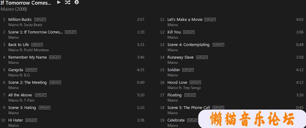Open the artist link Maino ft. Swizz Beatz
Screen dimensions: 306x128
tap(25, 25)
